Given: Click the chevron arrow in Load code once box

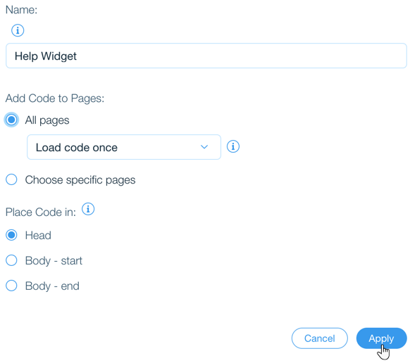Looking at the screenshot, I should click(204, 147).
